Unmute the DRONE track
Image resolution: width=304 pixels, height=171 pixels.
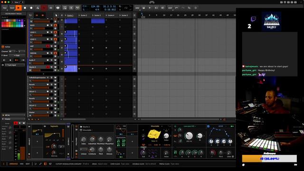(x=55, y=53)
